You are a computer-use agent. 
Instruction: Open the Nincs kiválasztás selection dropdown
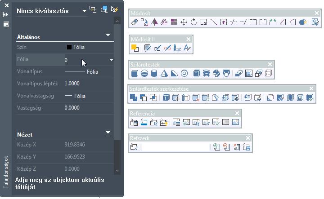click(x=84, y=11)
